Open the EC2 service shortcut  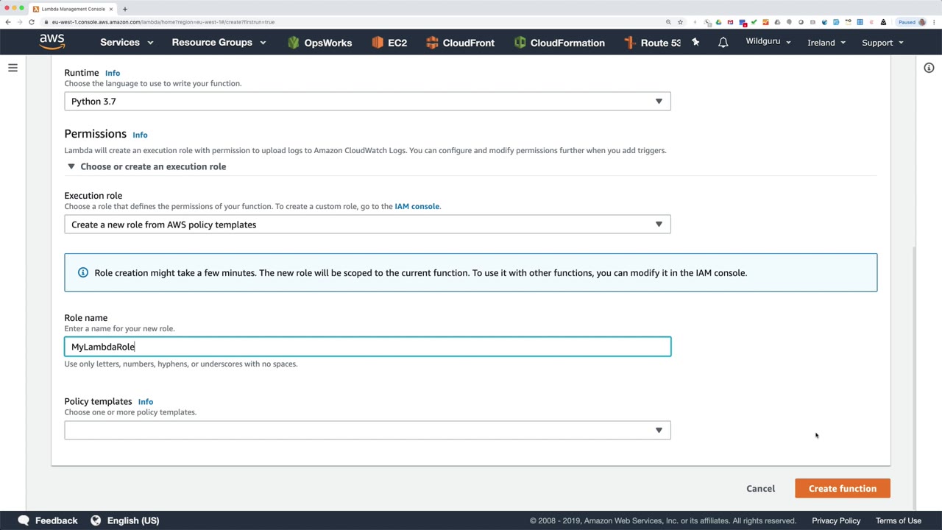[x=389, y=43]
